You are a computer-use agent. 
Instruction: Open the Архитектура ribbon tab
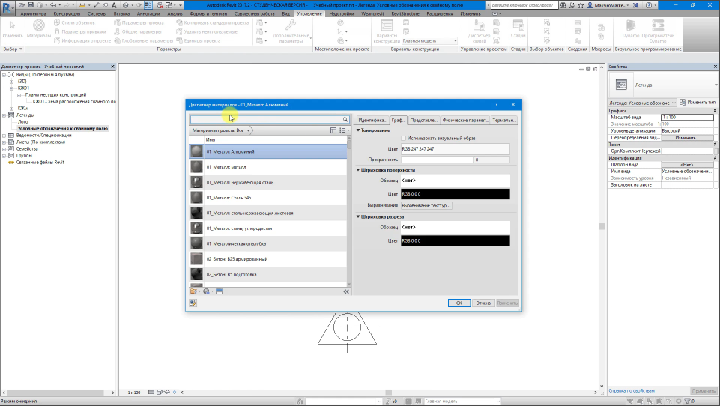[x=33, y=13]
